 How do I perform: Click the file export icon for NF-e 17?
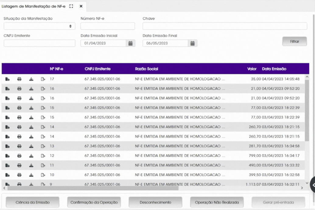43,79
